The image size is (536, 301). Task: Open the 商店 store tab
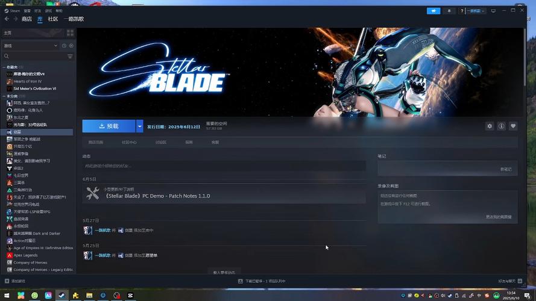[27, 19]
